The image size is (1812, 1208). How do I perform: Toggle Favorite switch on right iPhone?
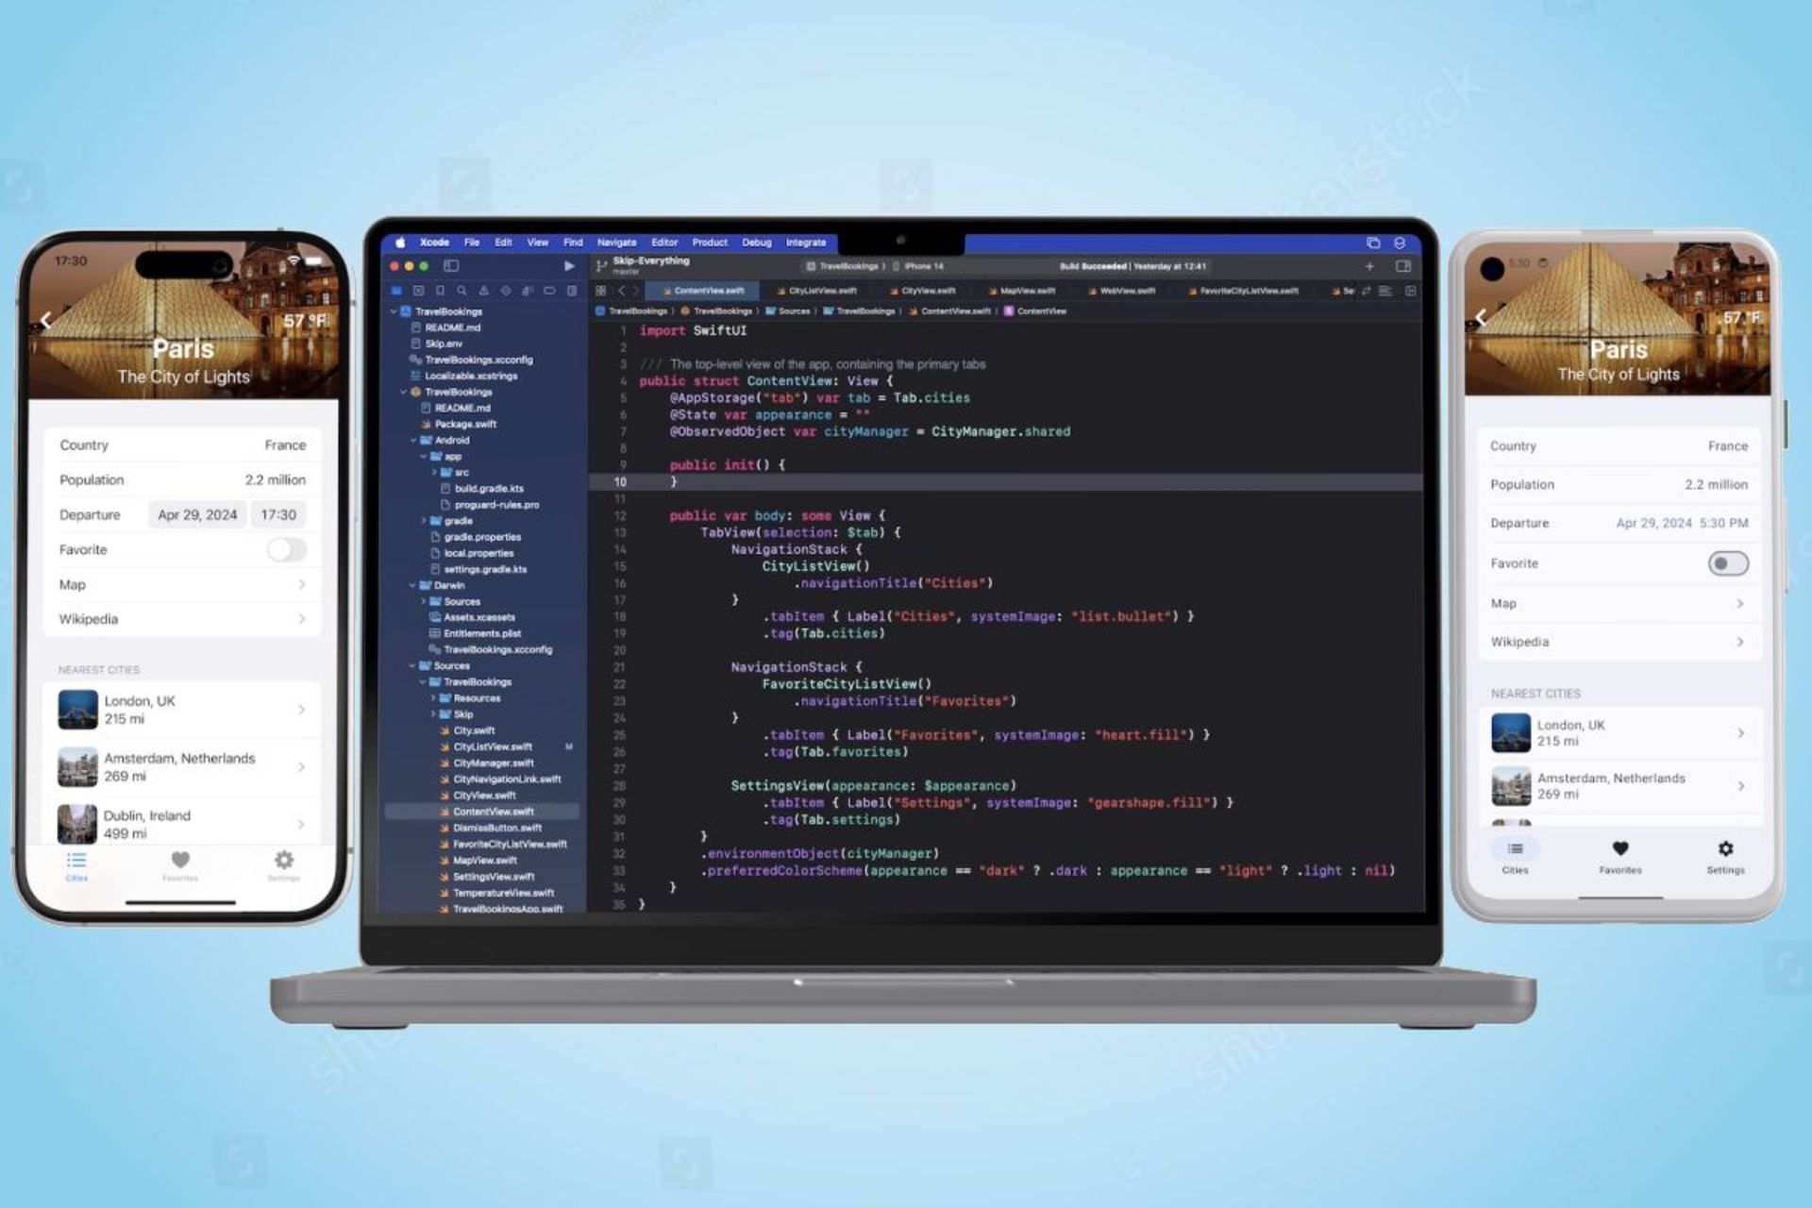point(1726,563)
